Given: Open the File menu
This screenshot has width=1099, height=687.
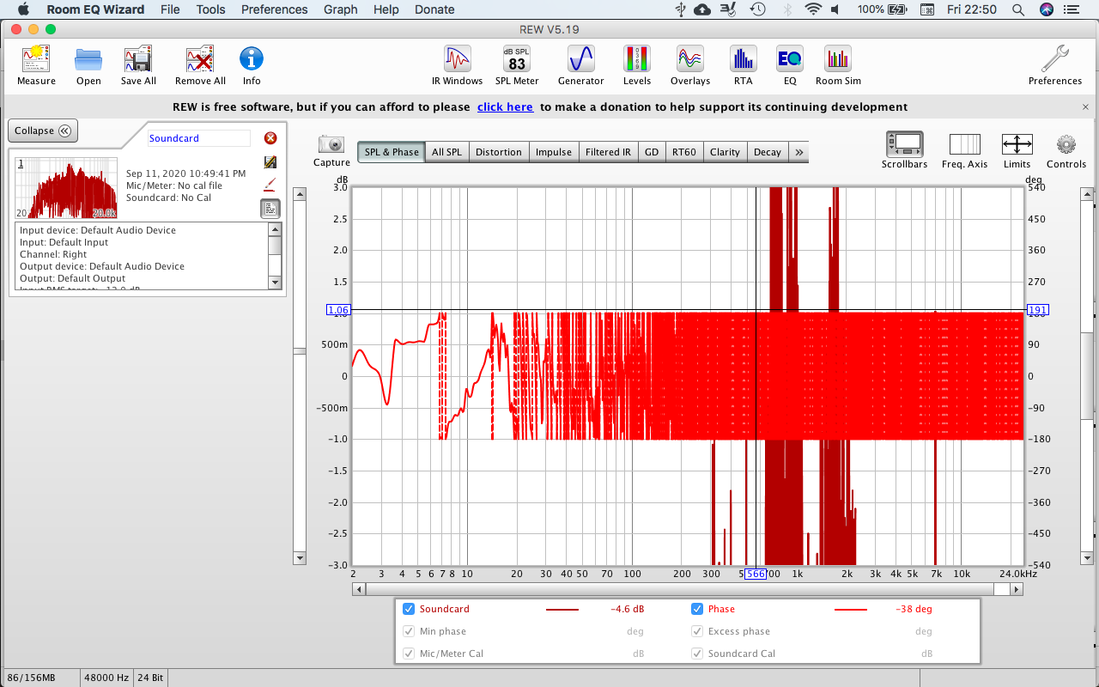Looking at the screenshot, I should coord(170,9).
